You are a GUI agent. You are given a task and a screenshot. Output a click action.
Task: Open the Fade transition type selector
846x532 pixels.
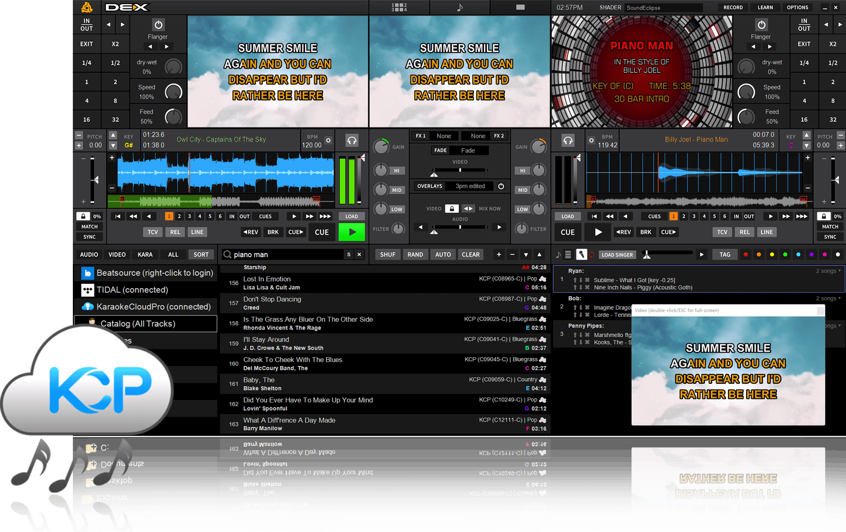click(x=468, y=150)
